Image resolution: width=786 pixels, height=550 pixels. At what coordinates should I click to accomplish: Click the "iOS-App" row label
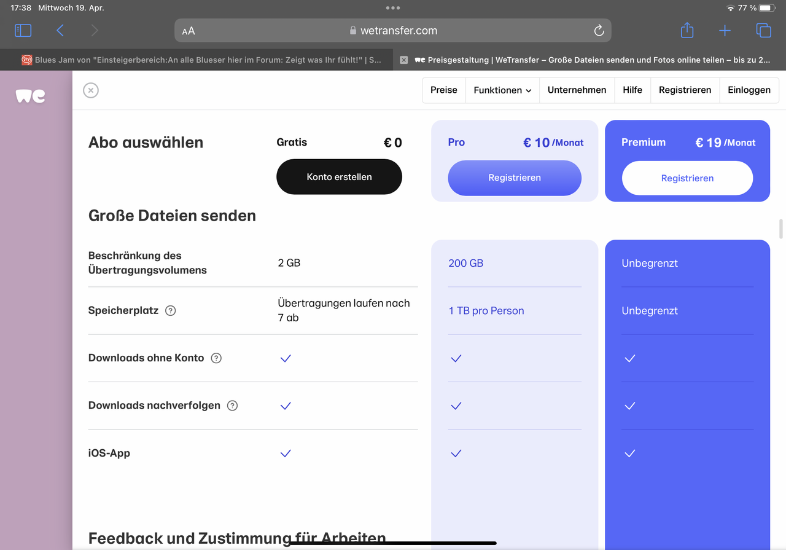[109, 453]
